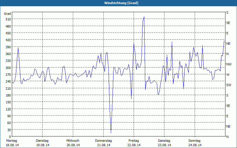This screenshot has height=148, width=237.
Task: Click the 'Dienstag' day label
Action: point(42,141)
